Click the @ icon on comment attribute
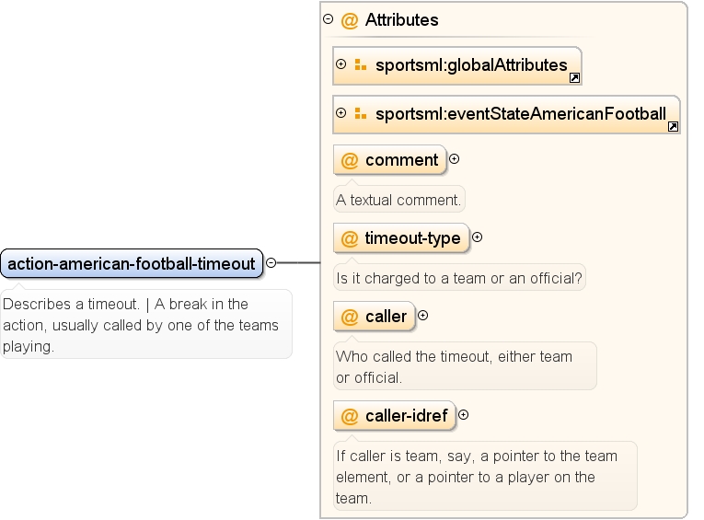704x520 pixels. (350, 160)
